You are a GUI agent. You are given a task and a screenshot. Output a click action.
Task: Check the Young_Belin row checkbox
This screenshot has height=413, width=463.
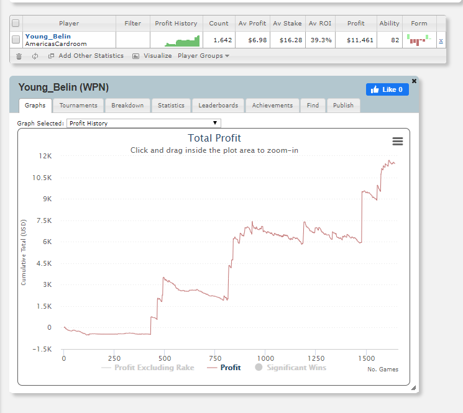tap(16, 39)
